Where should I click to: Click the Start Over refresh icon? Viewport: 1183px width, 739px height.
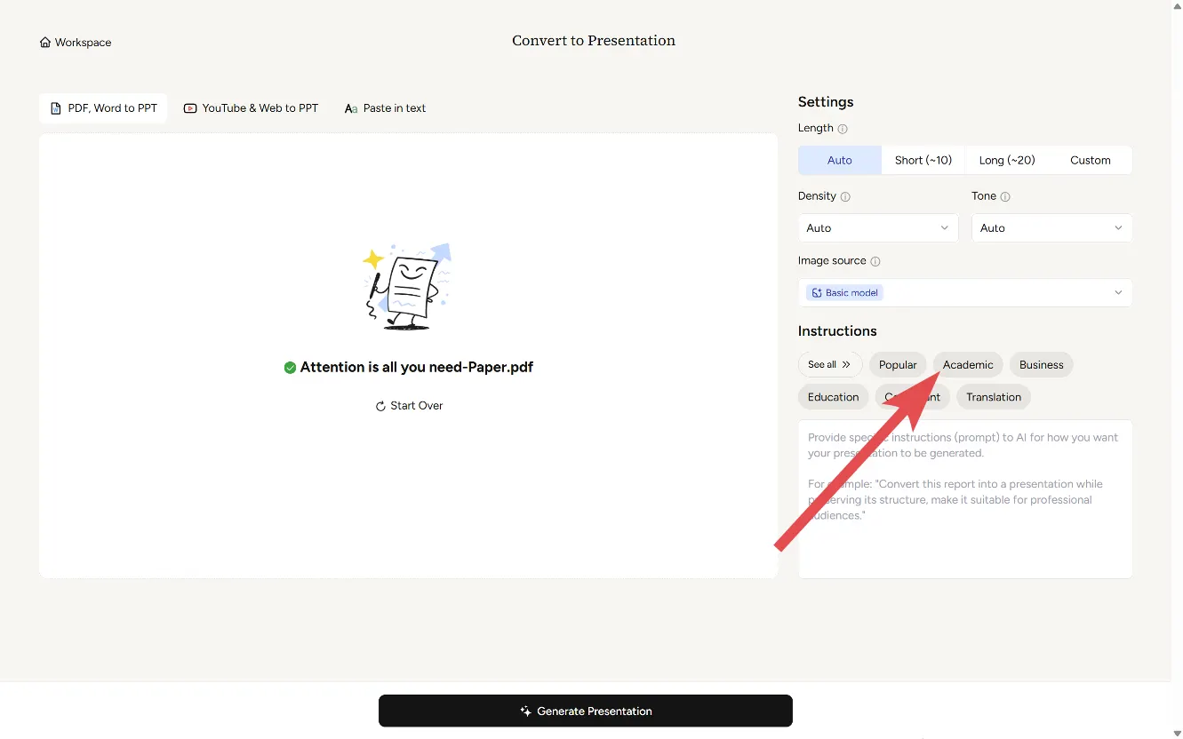(x=380, y=406)
